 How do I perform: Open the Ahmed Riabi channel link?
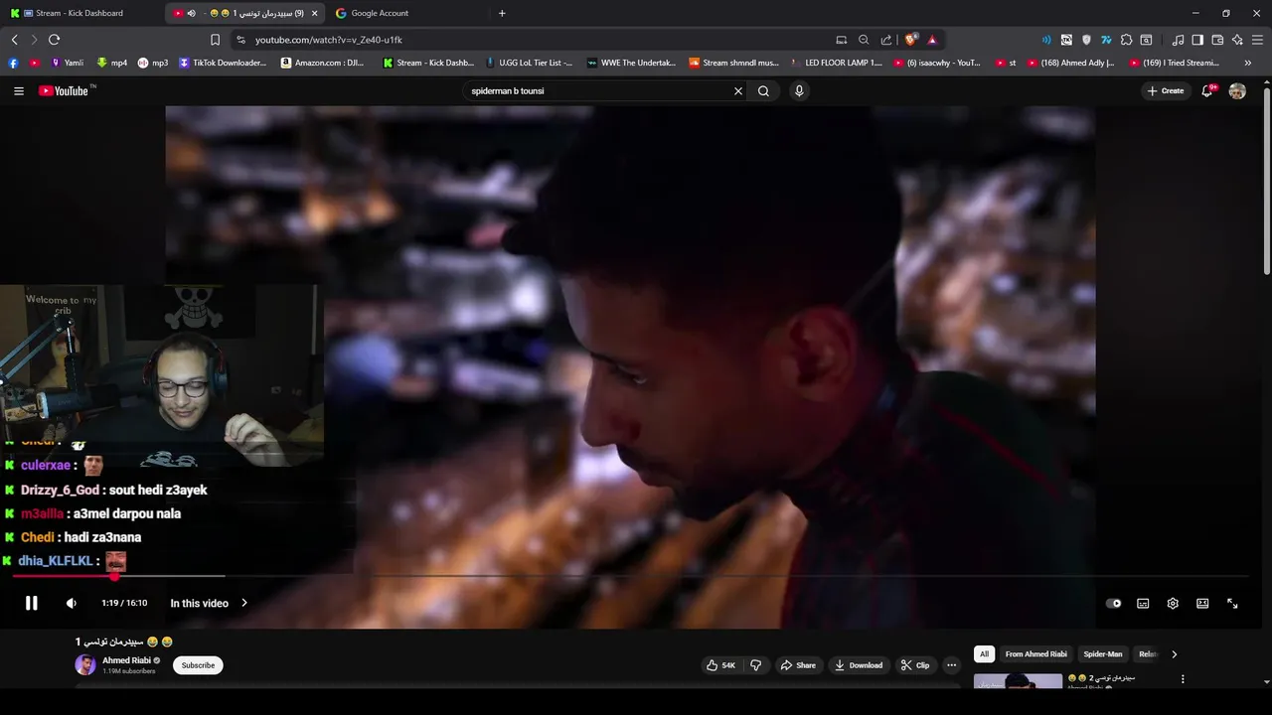(x=126, y=660)
